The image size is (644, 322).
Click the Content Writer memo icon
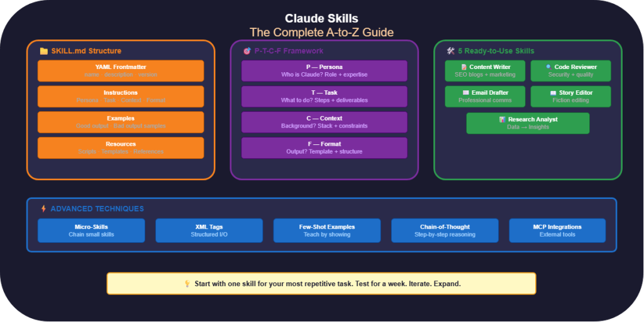464,67
